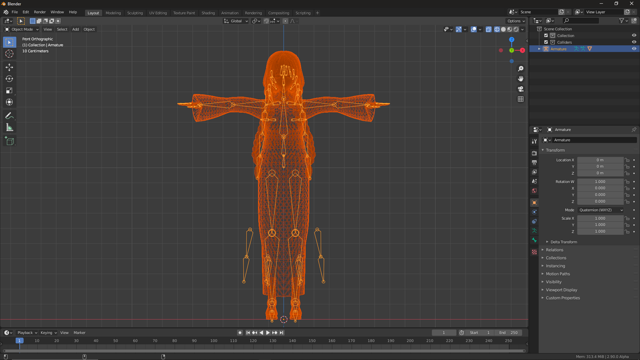Select the Rotate tool
The height and width of the screenshot is (360, 640).
(9, 79)
